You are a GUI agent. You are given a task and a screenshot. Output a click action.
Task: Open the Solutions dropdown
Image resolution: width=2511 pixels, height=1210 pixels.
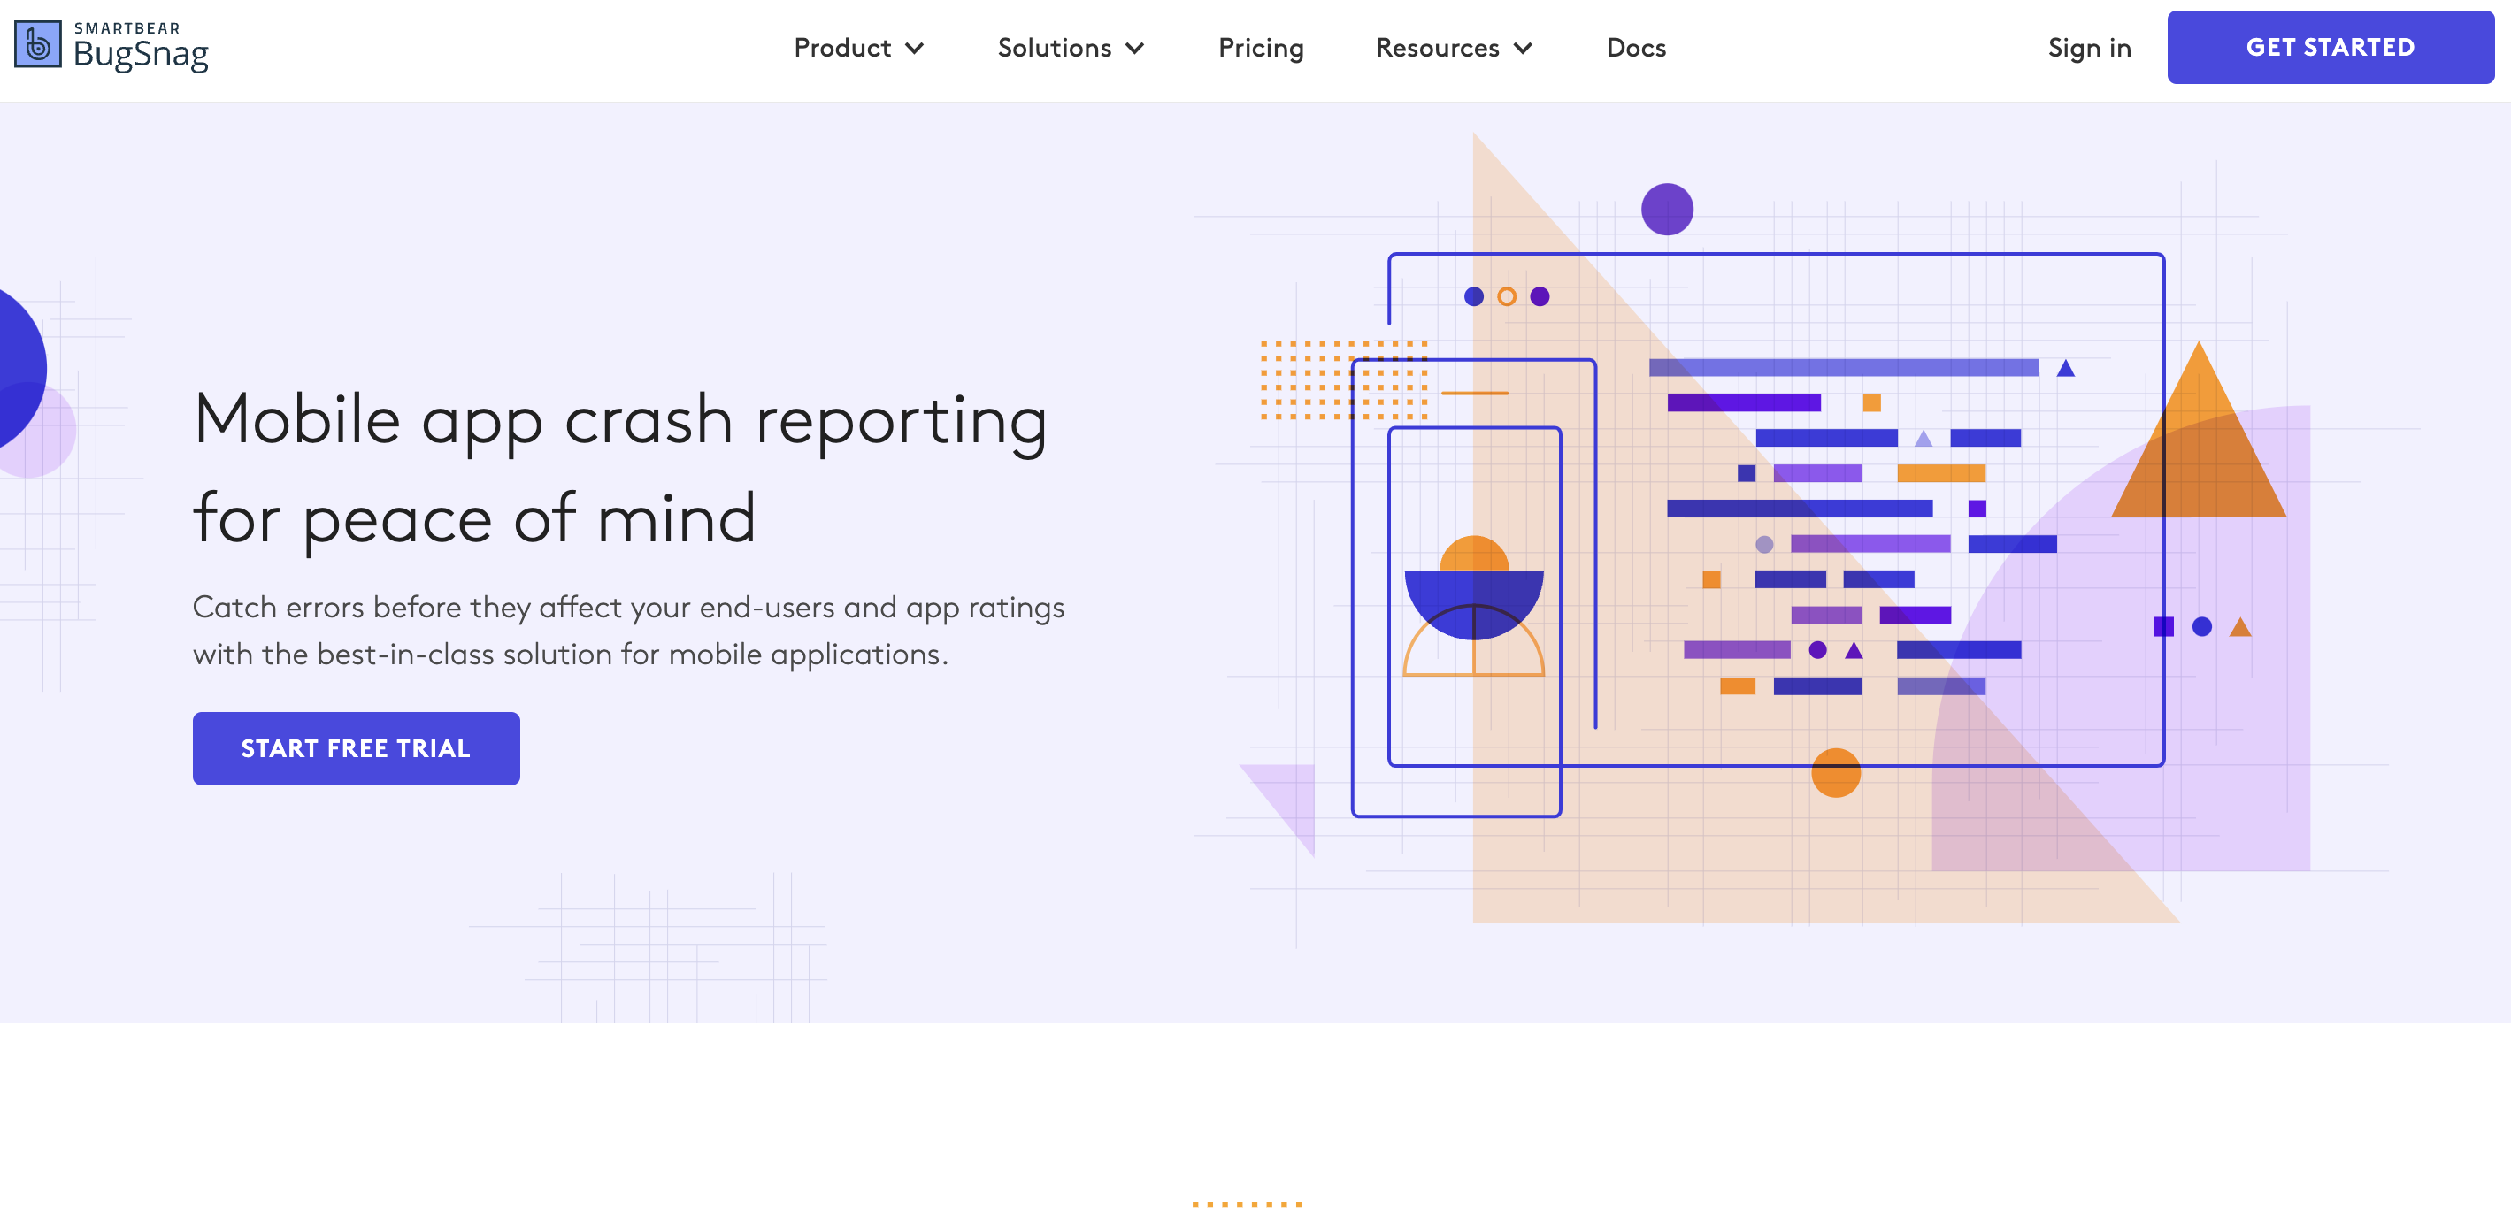pyautogui.click(x=1071, y=47)
